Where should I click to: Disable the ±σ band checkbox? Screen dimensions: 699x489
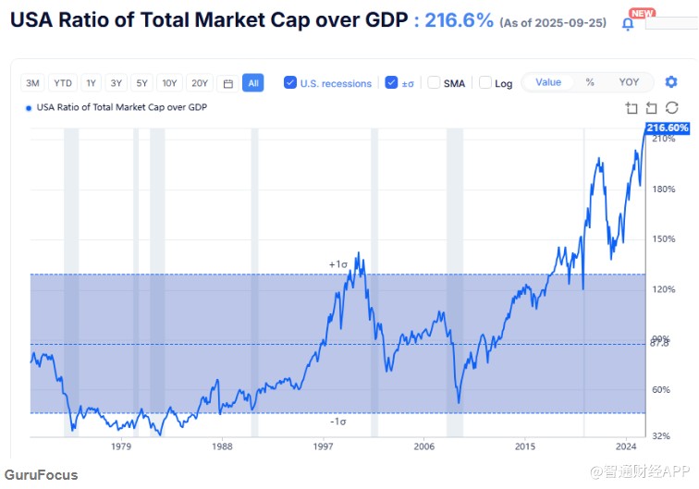(x=391, y=82)
